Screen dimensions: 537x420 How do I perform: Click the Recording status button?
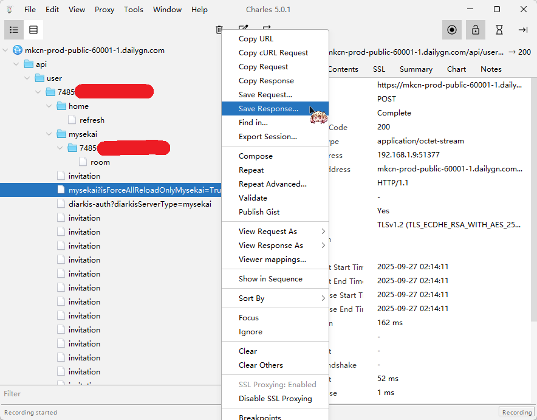pos(516,412)
